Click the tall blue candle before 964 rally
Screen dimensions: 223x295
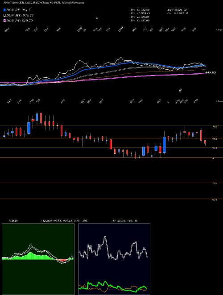[x=164, y=145]
